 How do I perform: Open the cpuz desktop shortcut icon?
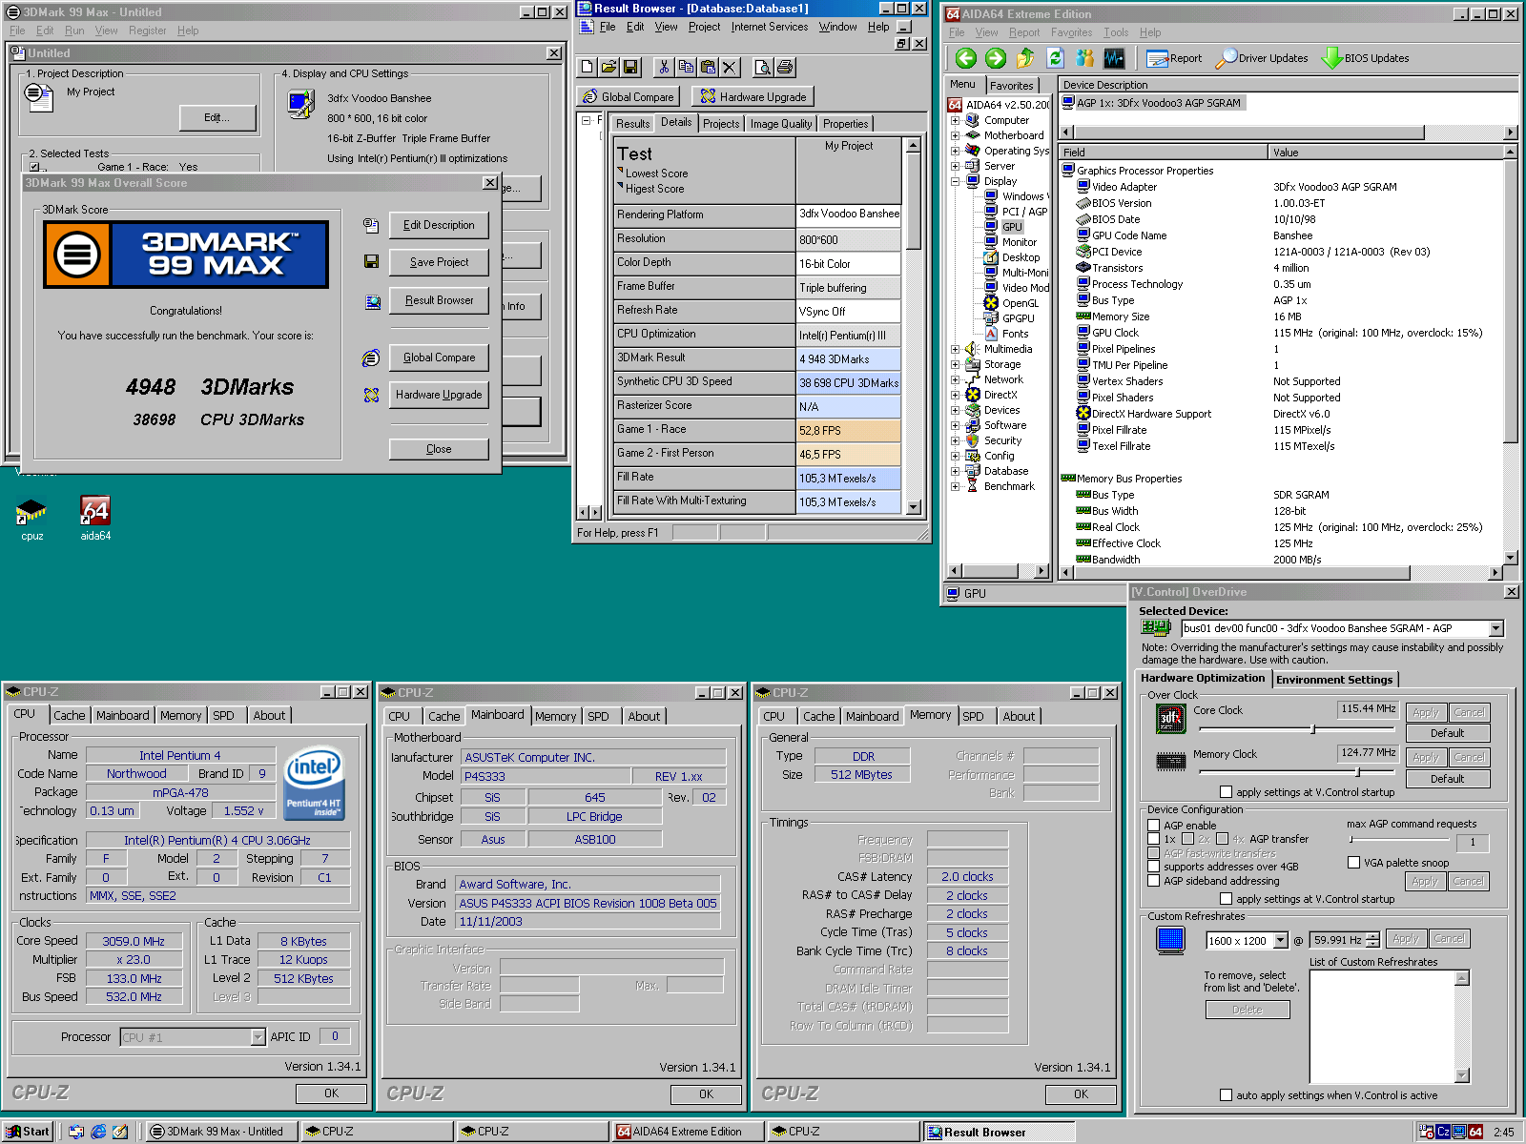click(x=31, y=520)
